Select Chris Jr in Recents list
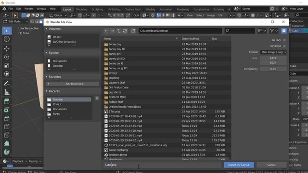308x173 pixels. [x=69, y=104]
